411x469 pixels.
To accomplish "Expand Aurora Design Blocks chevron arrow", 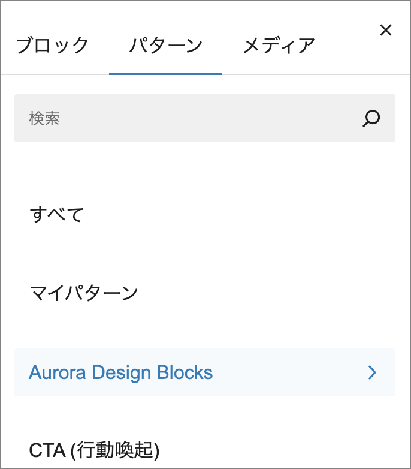I will coord(373,372).
